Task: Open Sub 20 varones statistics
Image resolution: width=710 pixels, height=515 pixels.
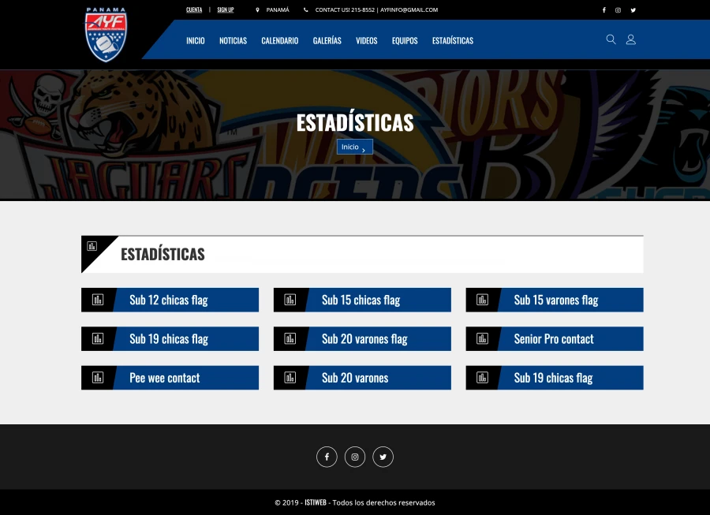Action: tap(362, 378)
